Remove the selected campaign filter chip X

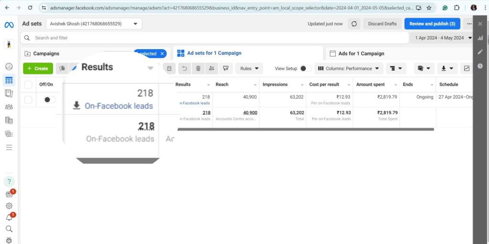[x=162, y=53]
